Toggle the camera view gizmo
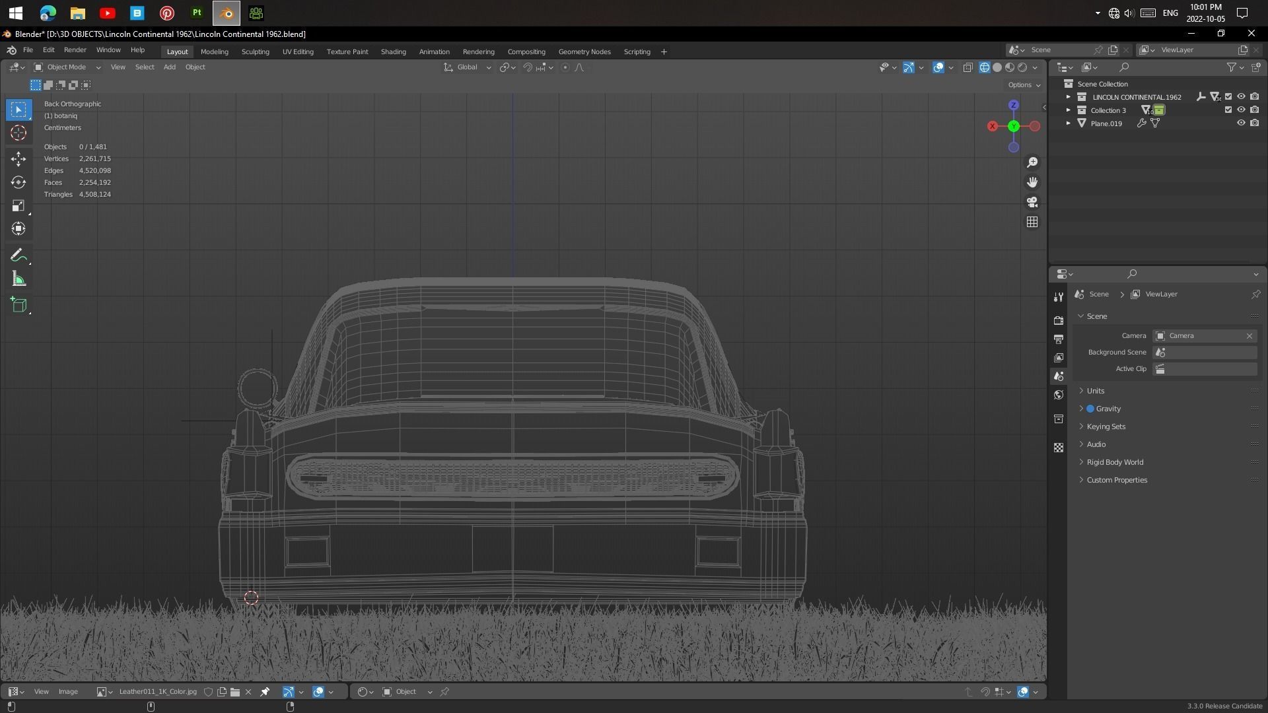Viewport: 1268px width, 713px height. (x=1032, y=202)
